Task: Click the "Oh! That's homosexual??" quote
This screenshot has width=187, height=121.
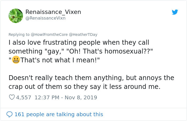Action: pos(110,51)
